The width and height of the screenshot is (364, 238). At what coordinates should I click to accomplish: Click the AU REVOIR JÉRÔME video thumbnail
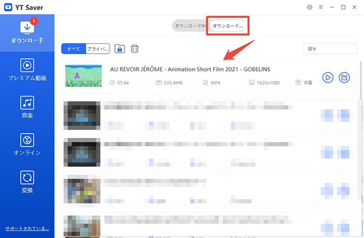[x=83, y=76]
